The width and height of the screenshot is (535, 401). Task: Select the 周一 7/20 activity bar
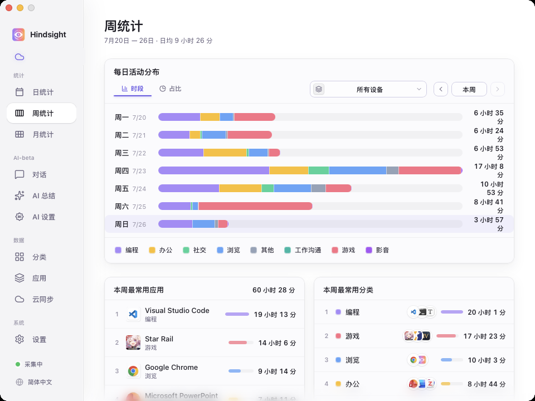click(x=217, y=118)
